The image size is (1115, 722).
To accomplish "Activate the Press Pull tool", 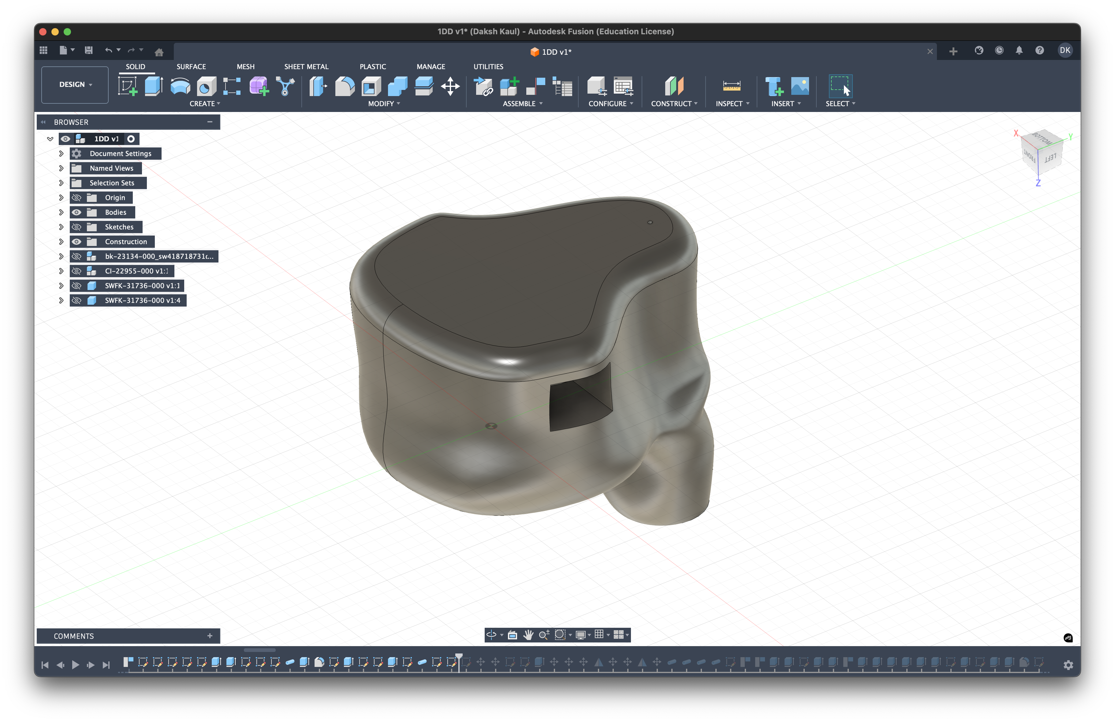I will click(318, 86).
